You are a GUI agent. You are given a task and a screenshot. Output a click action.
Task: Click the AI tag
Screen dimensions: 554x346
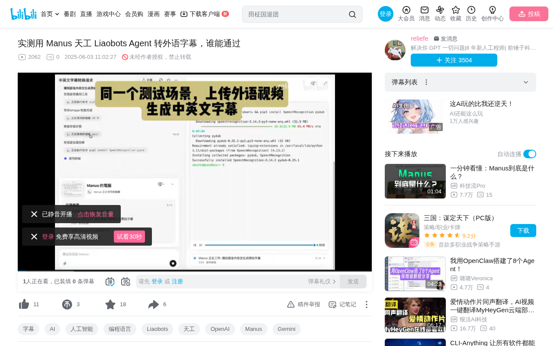52,329
